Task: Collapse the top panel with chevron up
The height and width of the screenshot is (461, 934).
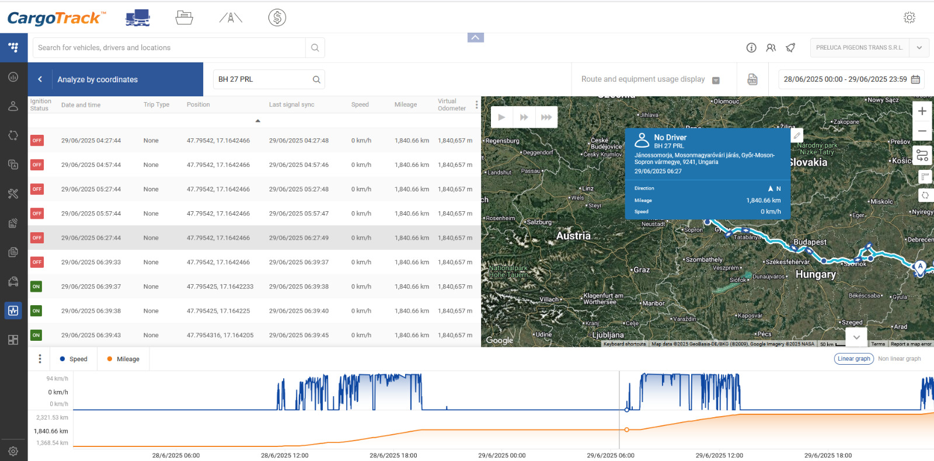Action: coord(475,38)
